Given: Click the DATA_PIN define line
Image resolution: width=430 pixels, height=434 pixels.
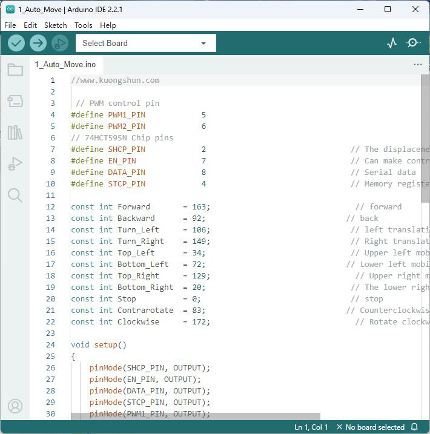Looking at the screenshot, I should pyautogui.click(x=139, y=172).
